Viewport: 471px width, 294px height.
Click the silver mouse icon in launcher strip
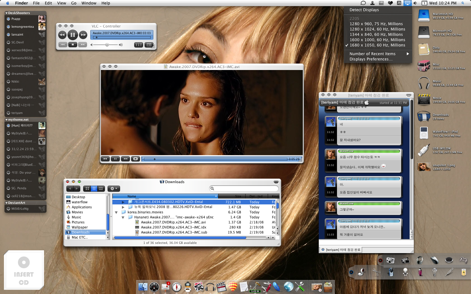(x=434, y=260)
